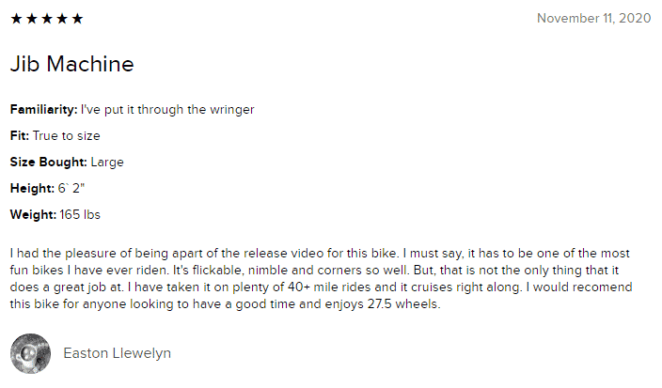Click the 'Large' size value
662x388 pixels.
107,162
